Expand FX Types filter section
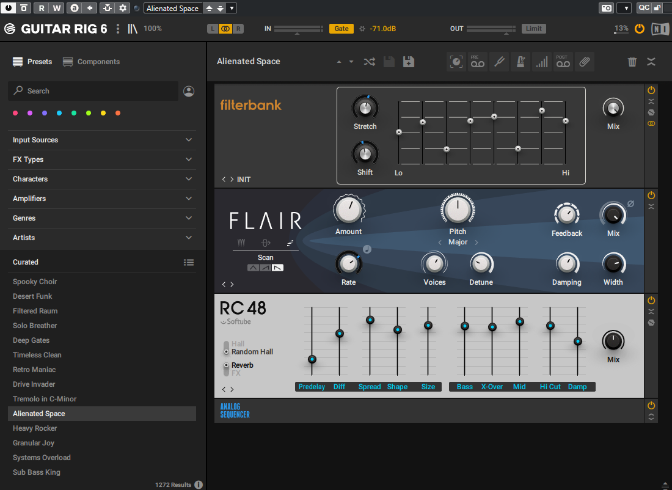Image resolution: width=672 pixels, height=490 pixels. [x=102, y=159]
